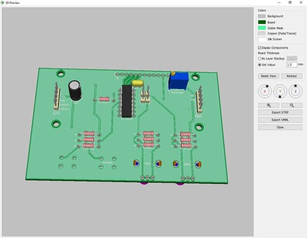
Task: Select the By Layer Stackup radio button
Action: 259,58
